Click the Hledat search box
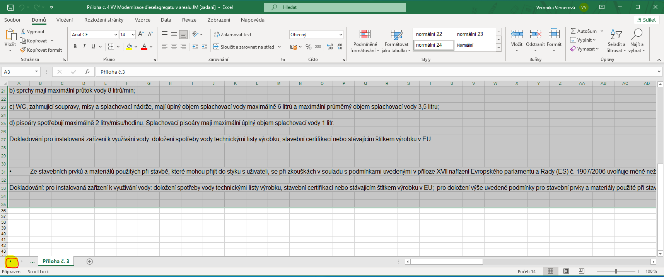The image size is (664, 277). 335,7
